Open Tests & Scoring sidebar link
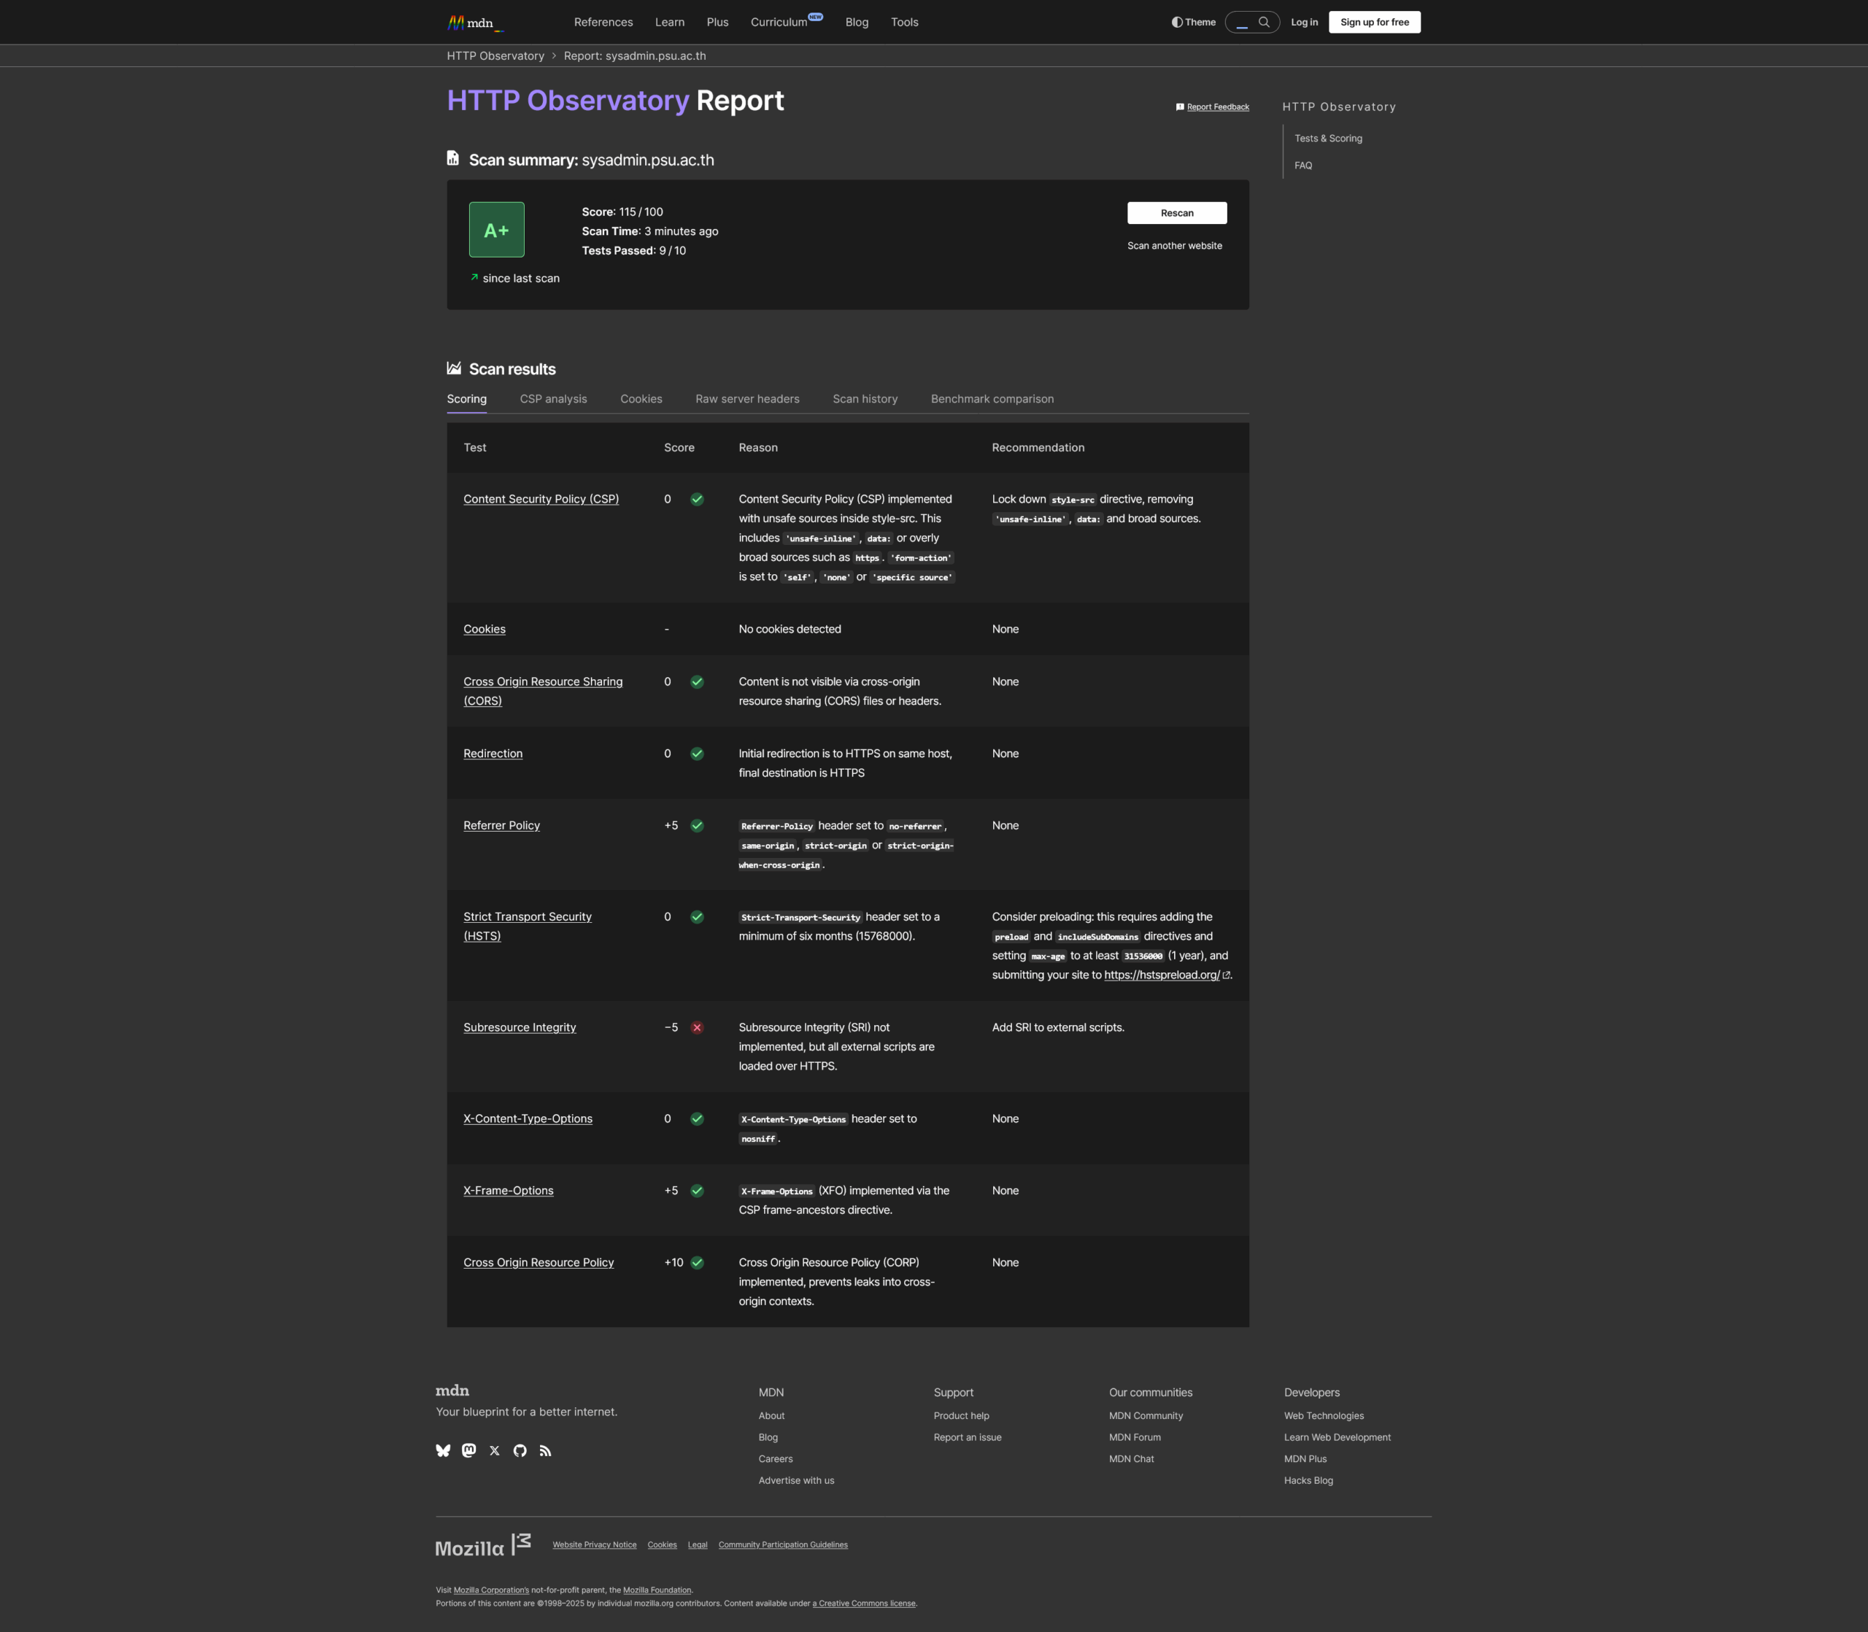This screenshot has height=1632, width=1868. click(1328, 139)
